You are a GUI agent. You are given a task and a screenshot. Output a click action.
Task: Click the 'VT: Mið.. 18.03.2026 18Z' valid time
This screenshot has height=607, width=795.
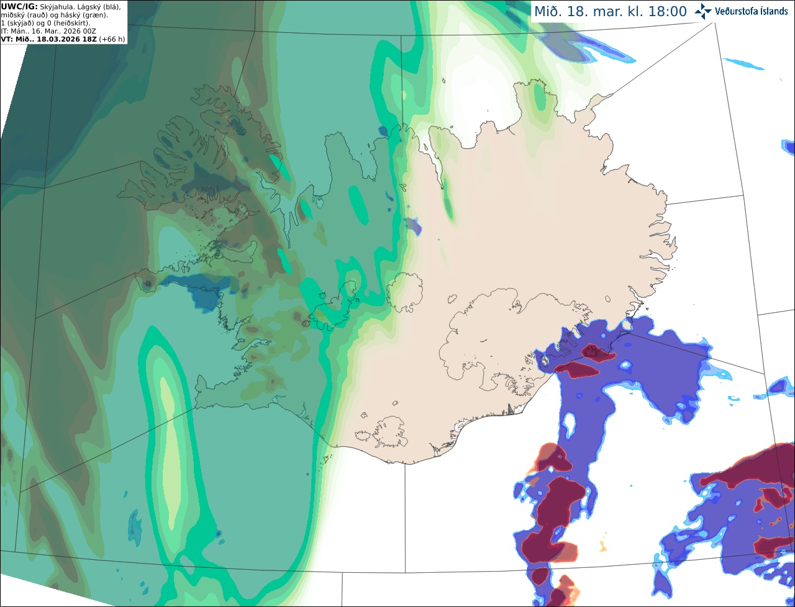pyautogui.click(x=48, y=38)
